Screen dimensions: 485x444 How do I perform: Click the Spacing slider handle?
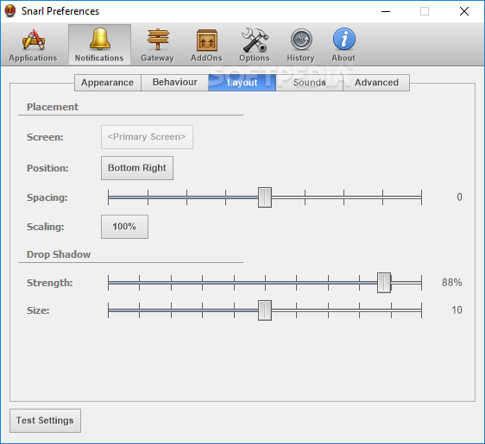[x=265, y=197]
